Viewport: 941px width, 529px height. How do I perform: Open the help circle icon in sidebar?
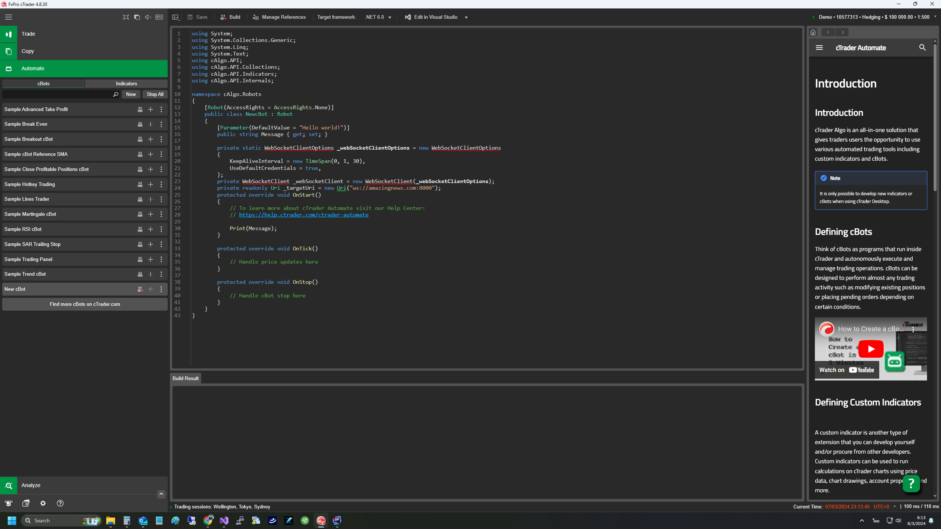tap(60, 504)
